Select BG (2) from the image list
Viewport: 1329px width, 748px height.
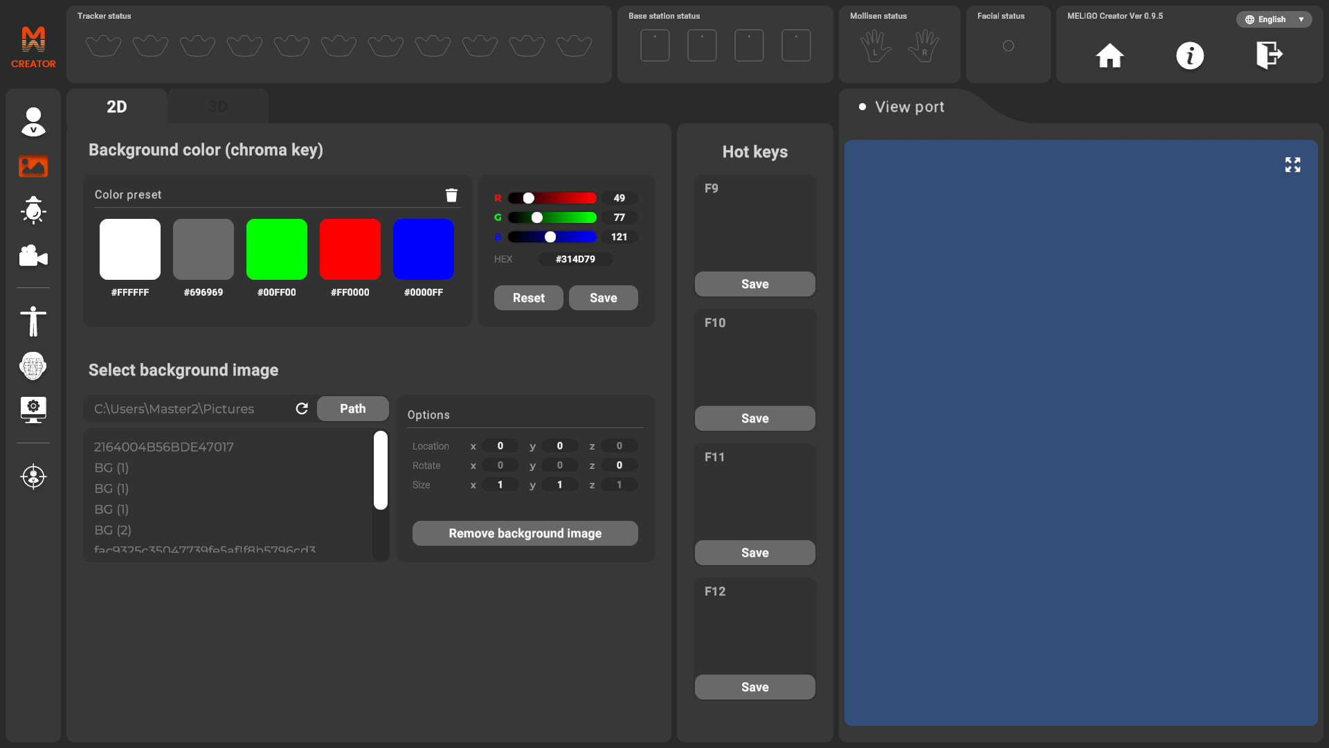tap(113, 530)
